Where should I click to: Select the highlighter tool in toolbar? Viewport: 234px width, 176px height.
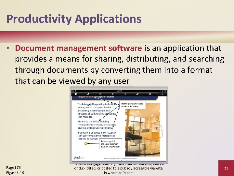88,94
